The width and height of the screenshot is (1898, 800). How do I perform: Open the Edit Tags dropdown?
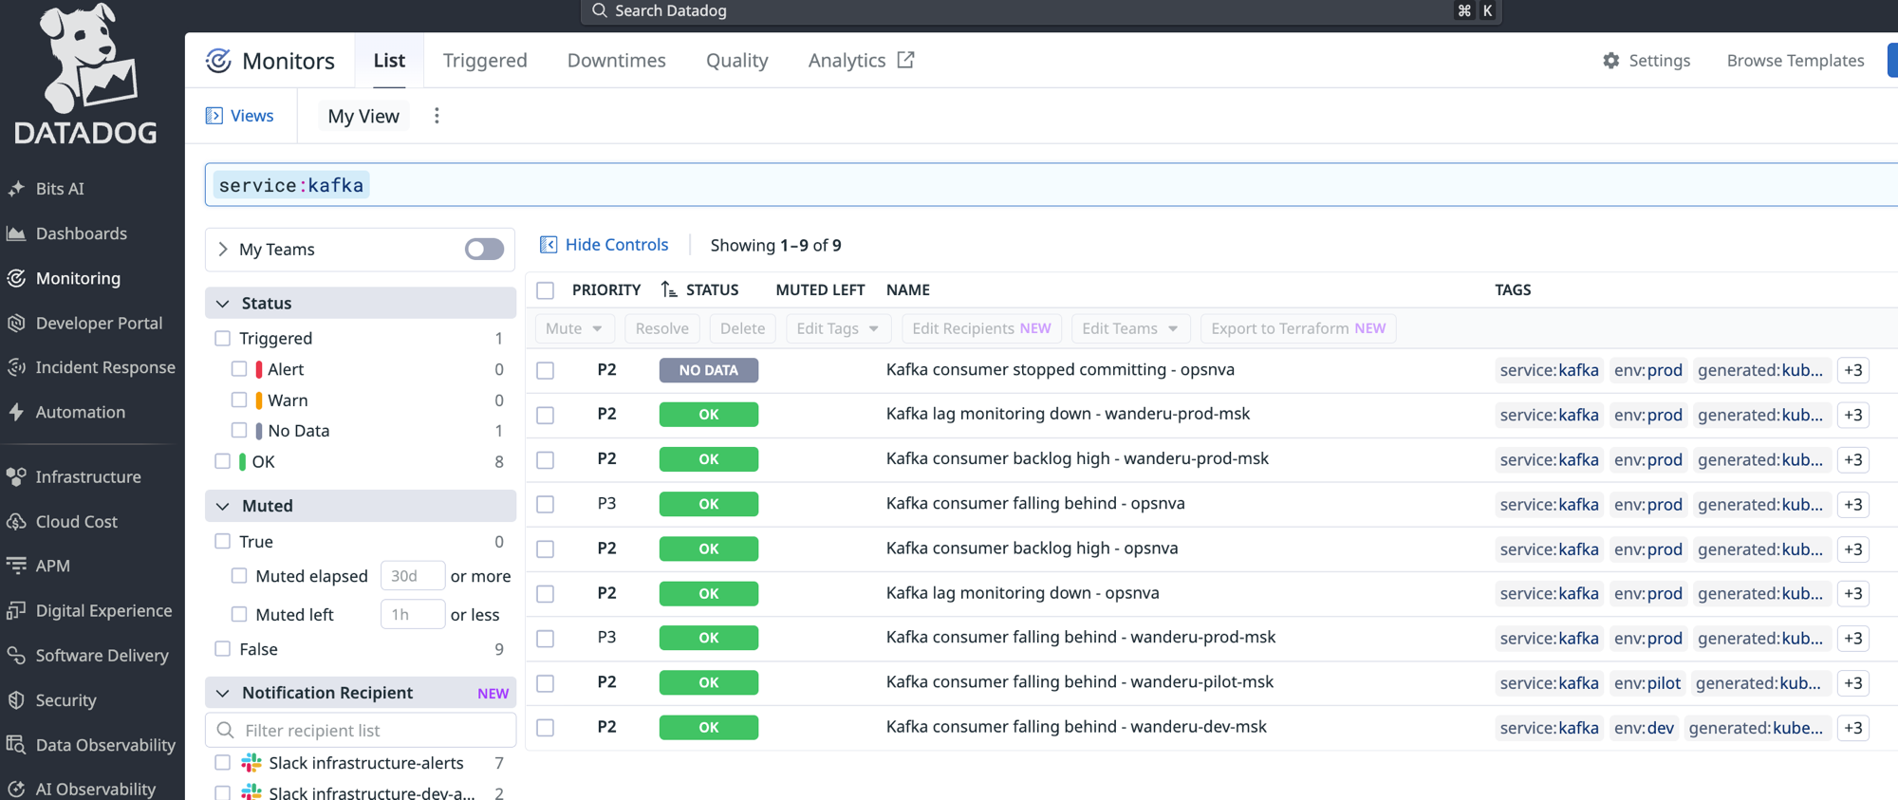(x=838, y=328)
